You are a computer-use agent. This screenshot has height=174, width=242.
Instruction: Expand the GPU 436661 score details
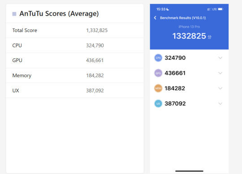(x=220, y=73)
